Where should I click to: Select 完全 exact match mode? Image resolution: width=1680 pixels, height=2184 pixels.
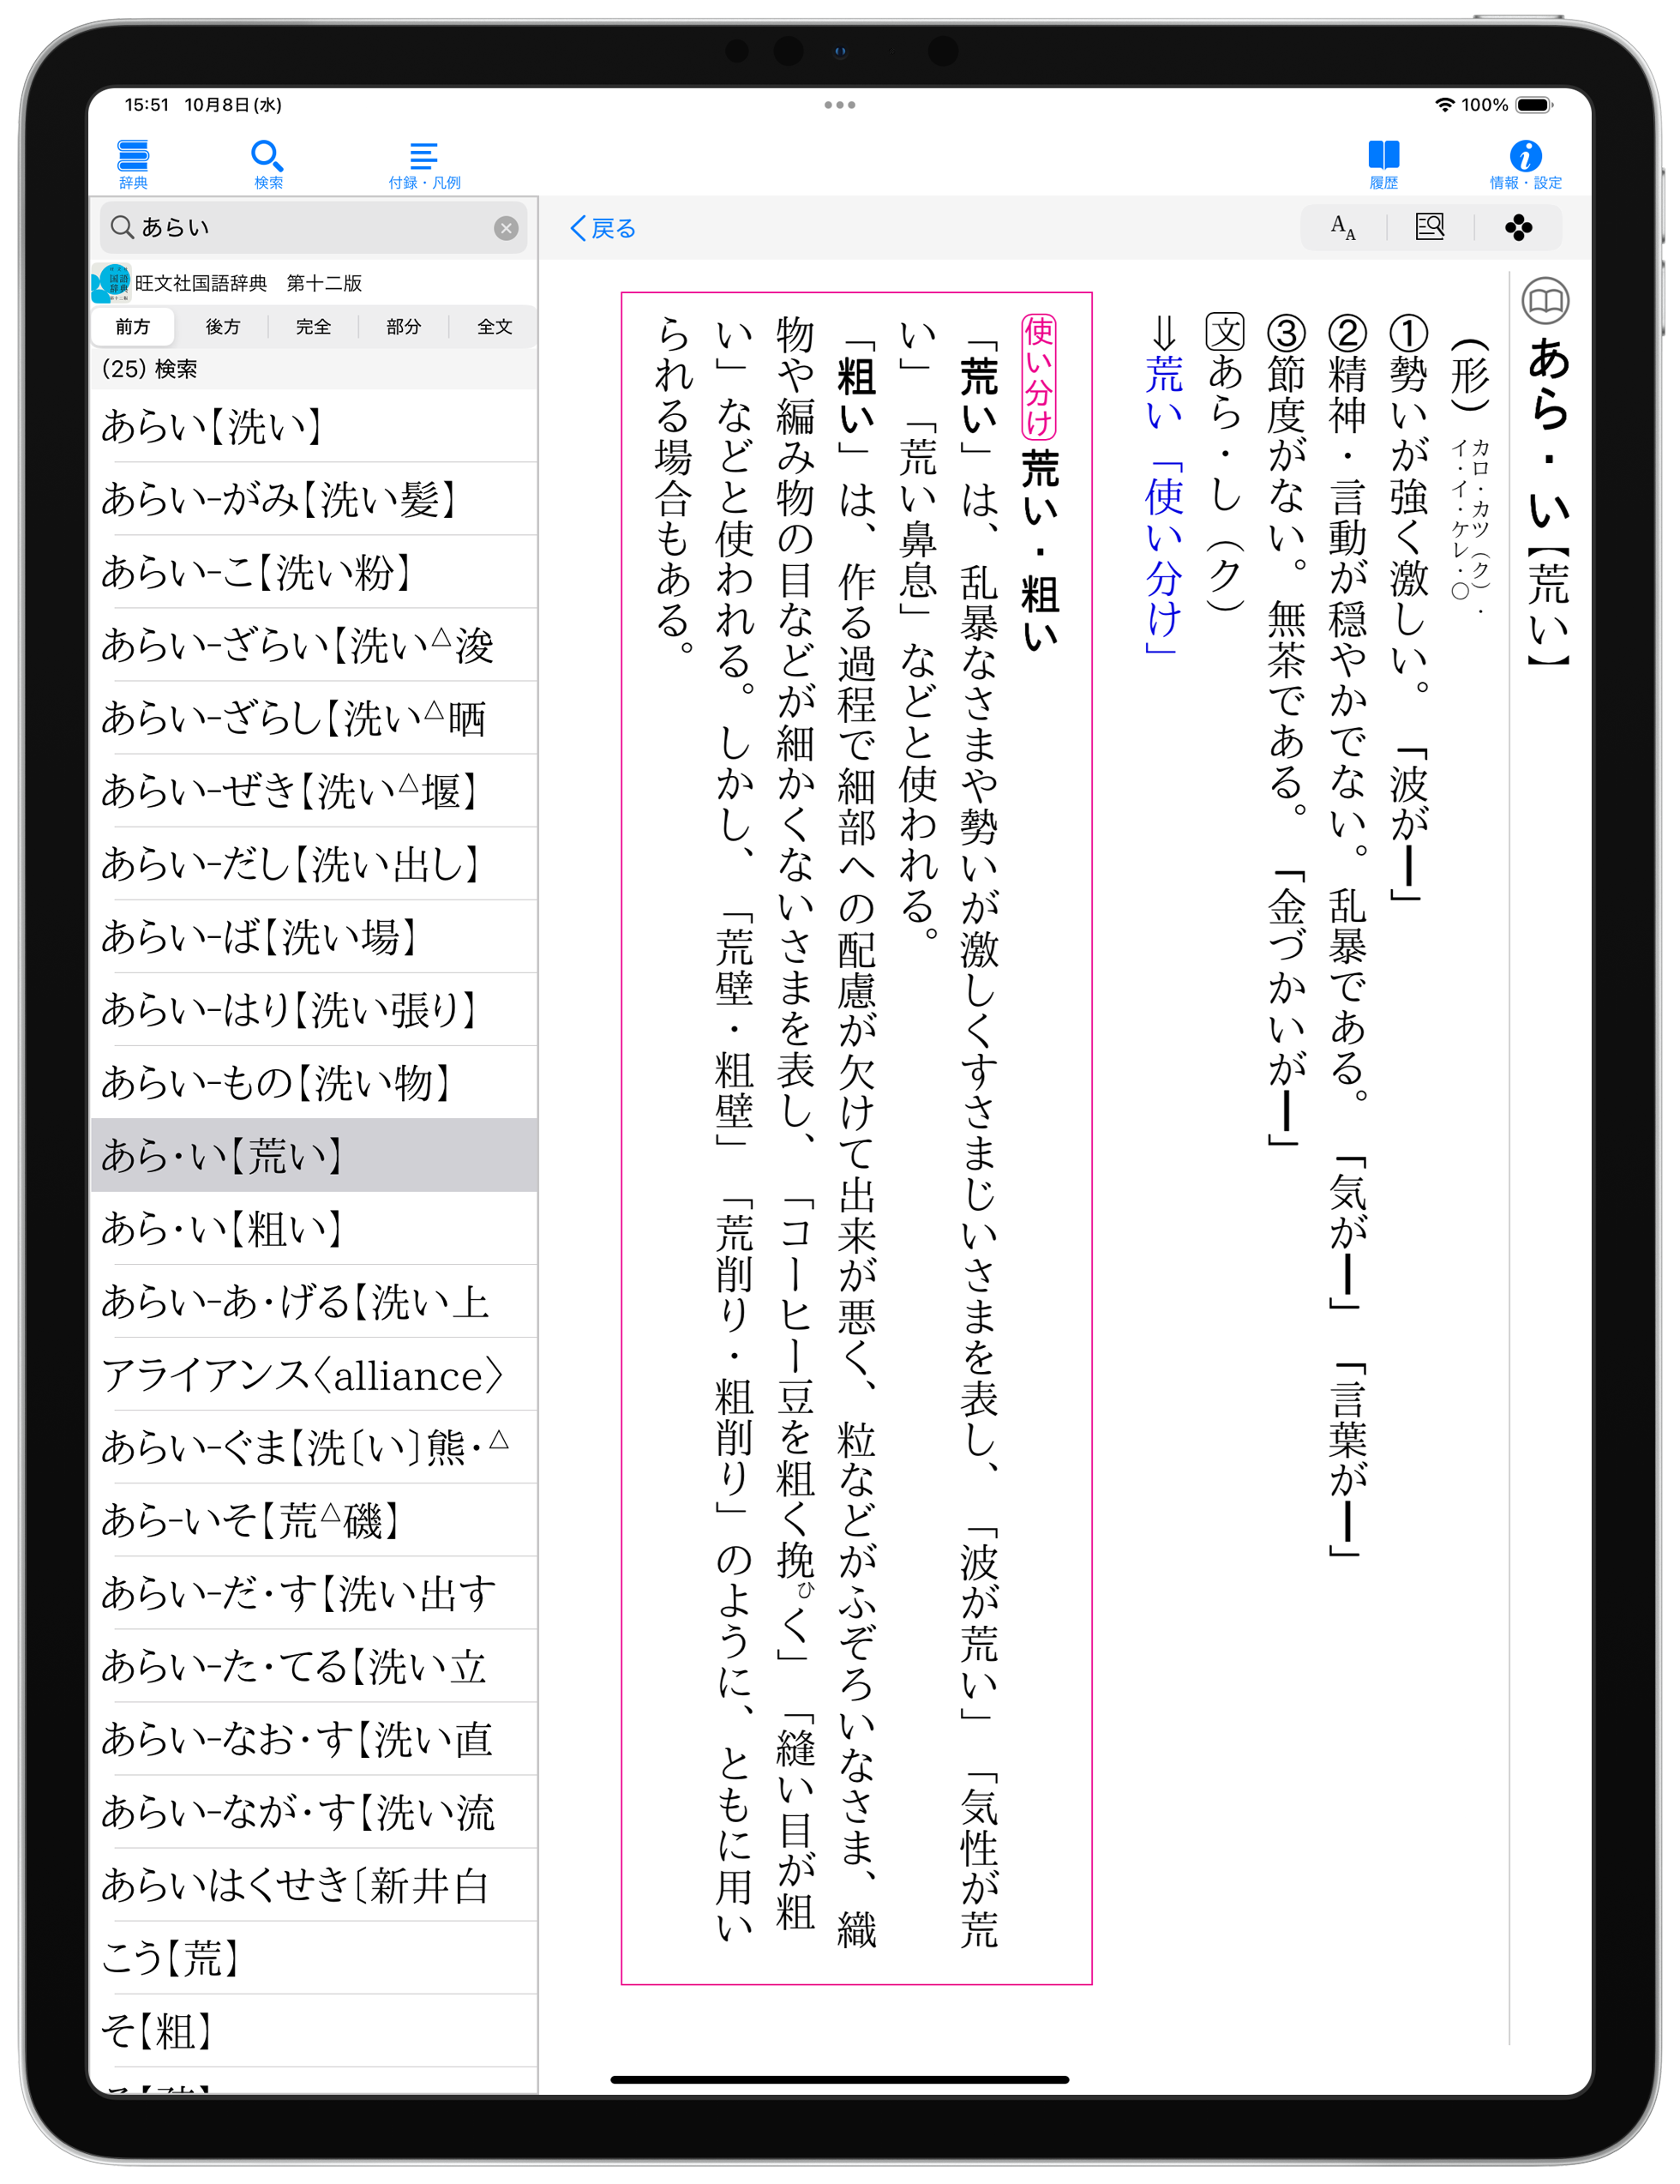[x=313, y=327]
